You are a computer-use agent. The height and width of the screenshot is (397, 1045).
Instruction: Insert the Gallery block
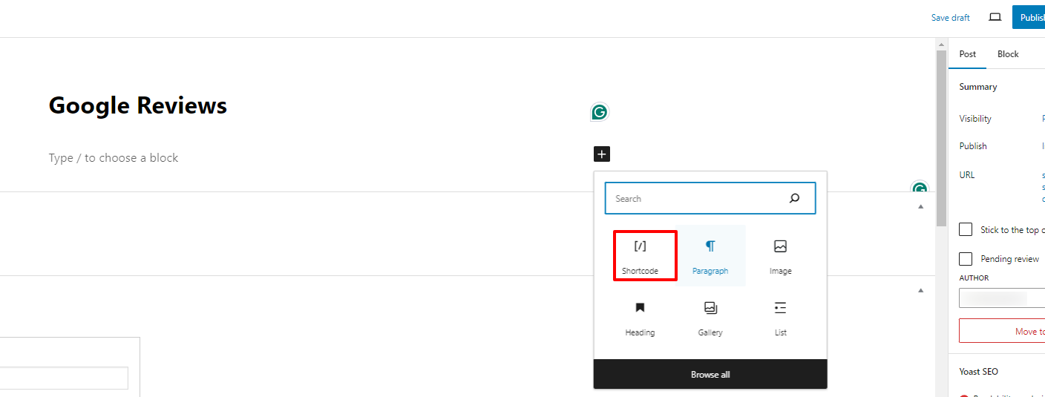tap(710, 318)
